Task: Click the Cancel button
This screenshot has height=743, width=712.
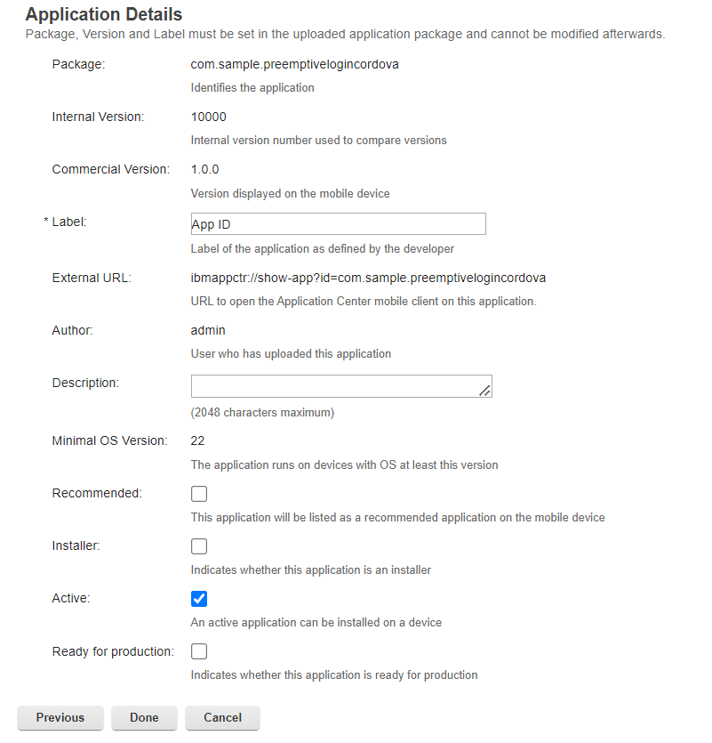Action: [x=222, y=718]
